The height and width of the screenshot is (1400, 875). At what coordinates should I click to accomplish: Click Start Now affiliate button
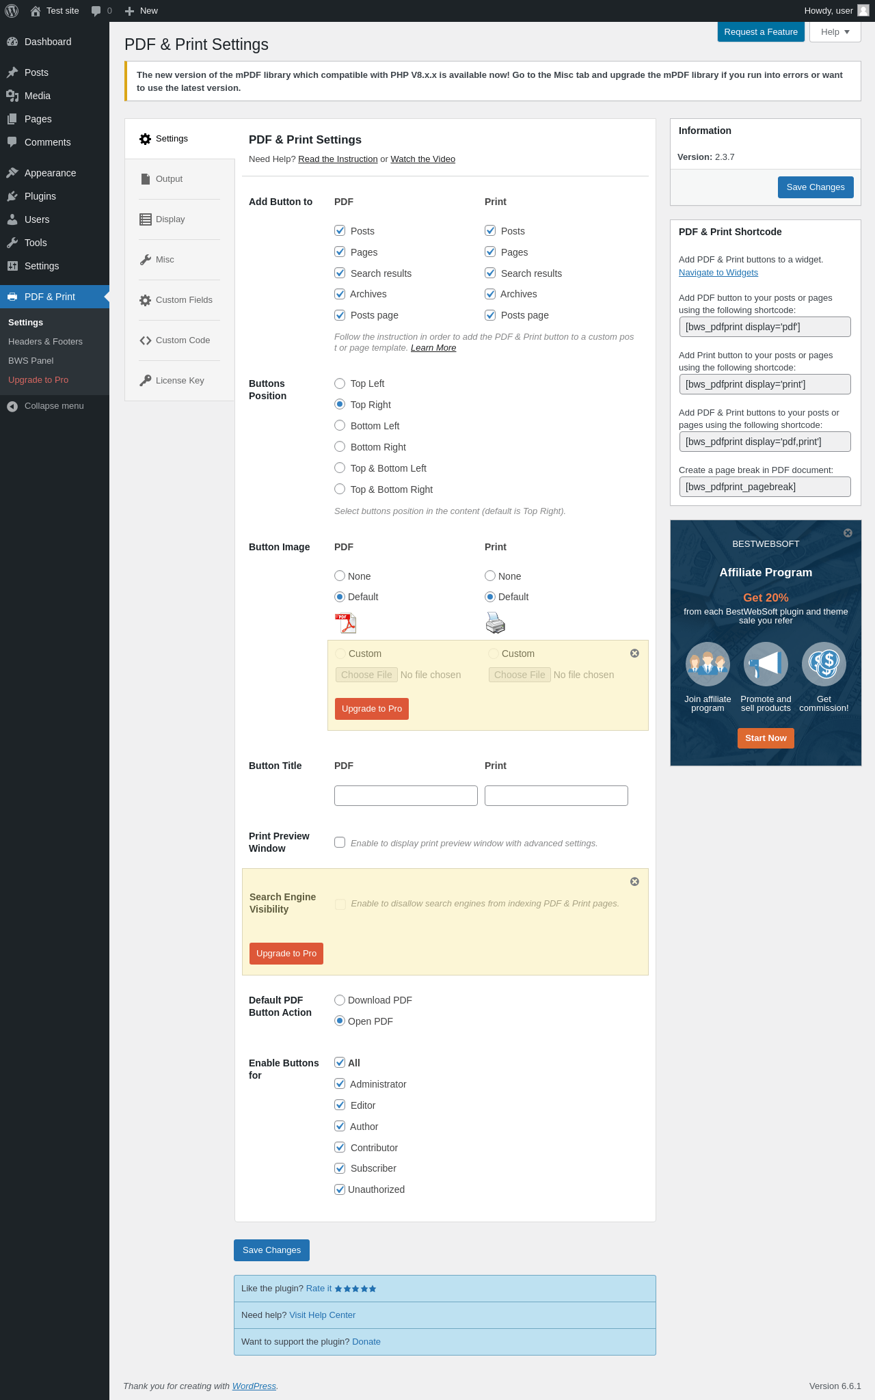pyautogui.click(x=766, y=738)
